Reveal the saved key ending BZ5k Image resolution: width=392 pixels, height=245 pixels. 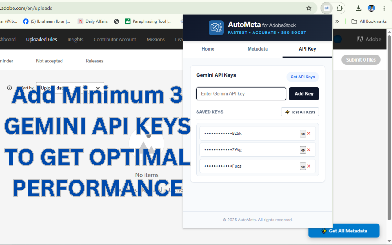(x=303, y=134)
